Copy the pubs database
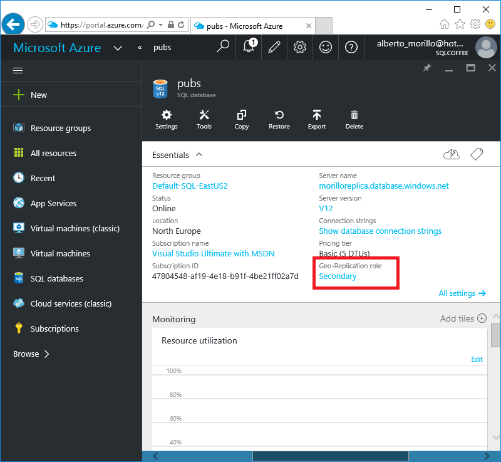This screenshot has width=501, height=462. (x=242, y=120)
